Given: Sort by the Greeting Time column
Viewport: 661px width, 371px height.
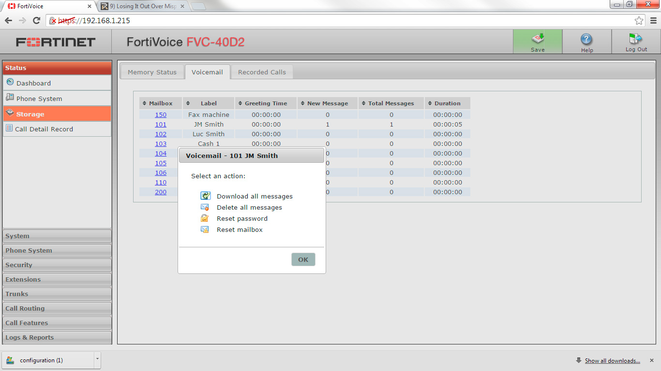Looking at the screenshot, I should 266,103.
